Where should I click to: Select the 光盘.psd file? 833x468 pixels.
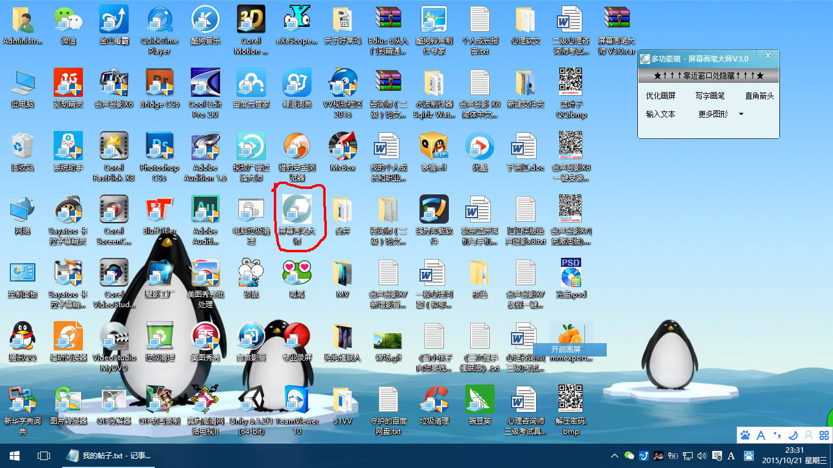571,279
